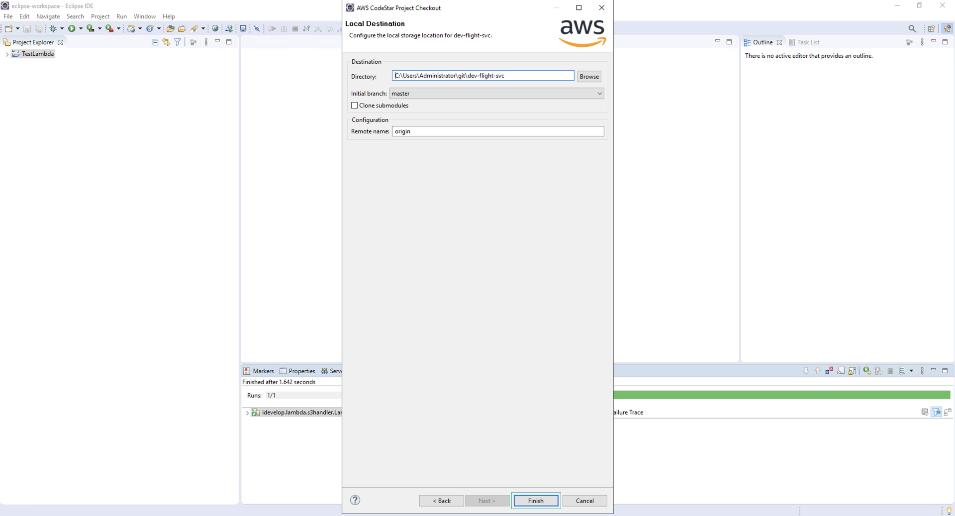
Task: Click the Directory input field
Action: tap(483, 76)
